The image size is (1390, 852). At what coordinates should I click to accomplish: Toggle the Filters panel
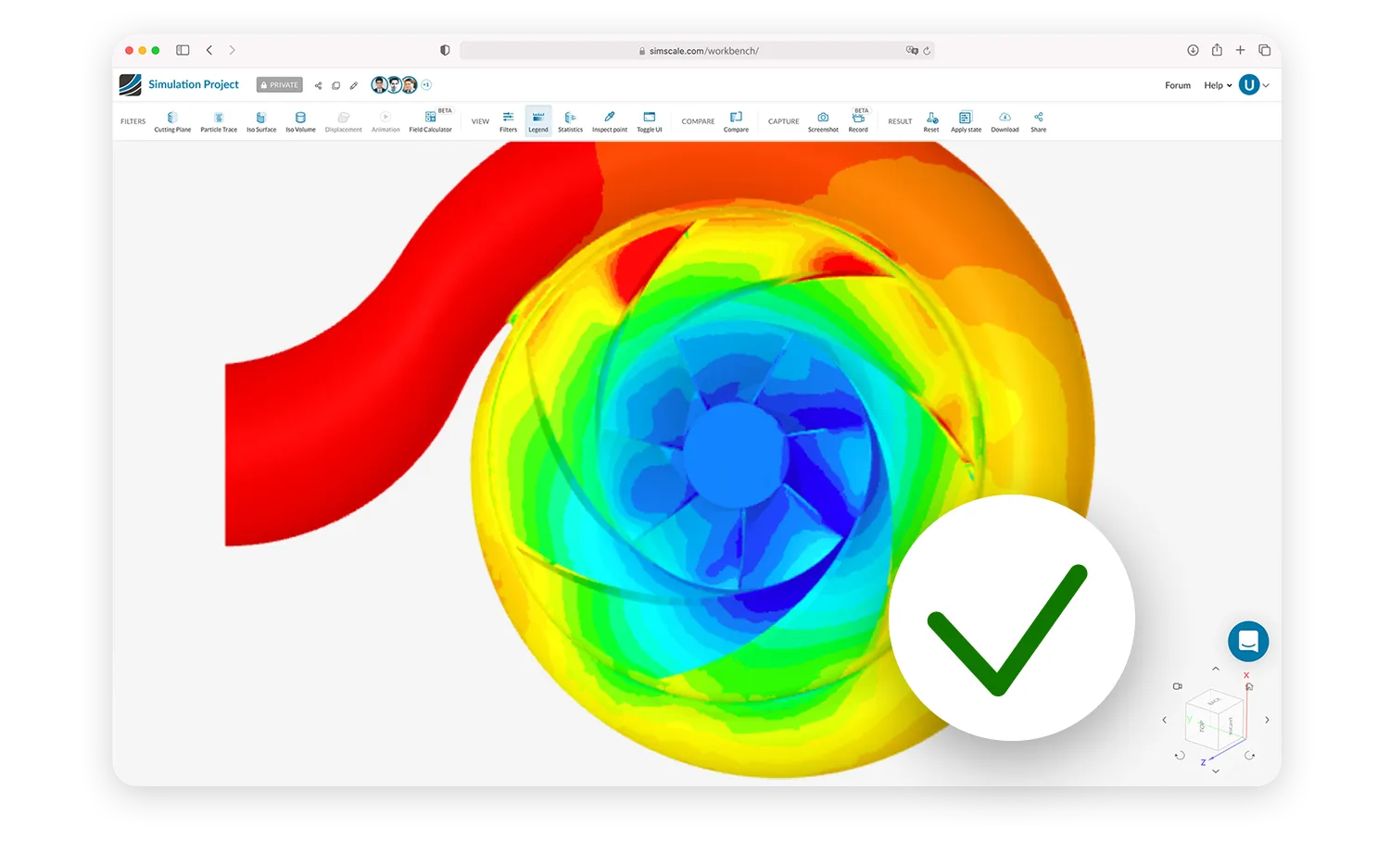tap(508, 121)
